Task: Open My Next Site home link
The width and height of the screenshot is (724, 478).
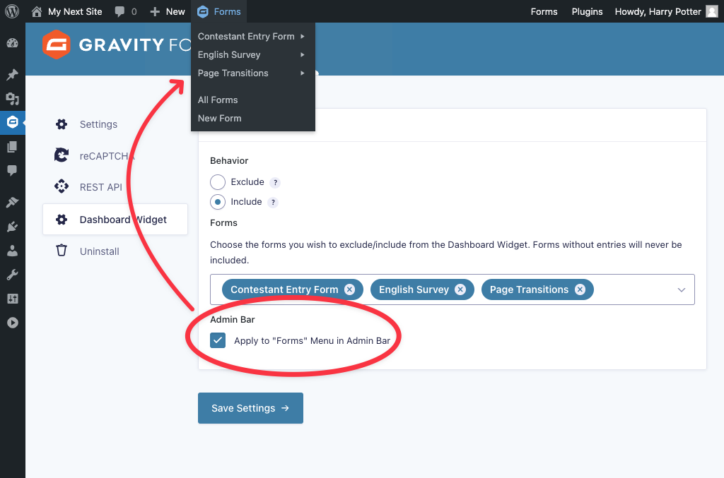Action: point(66,11)
